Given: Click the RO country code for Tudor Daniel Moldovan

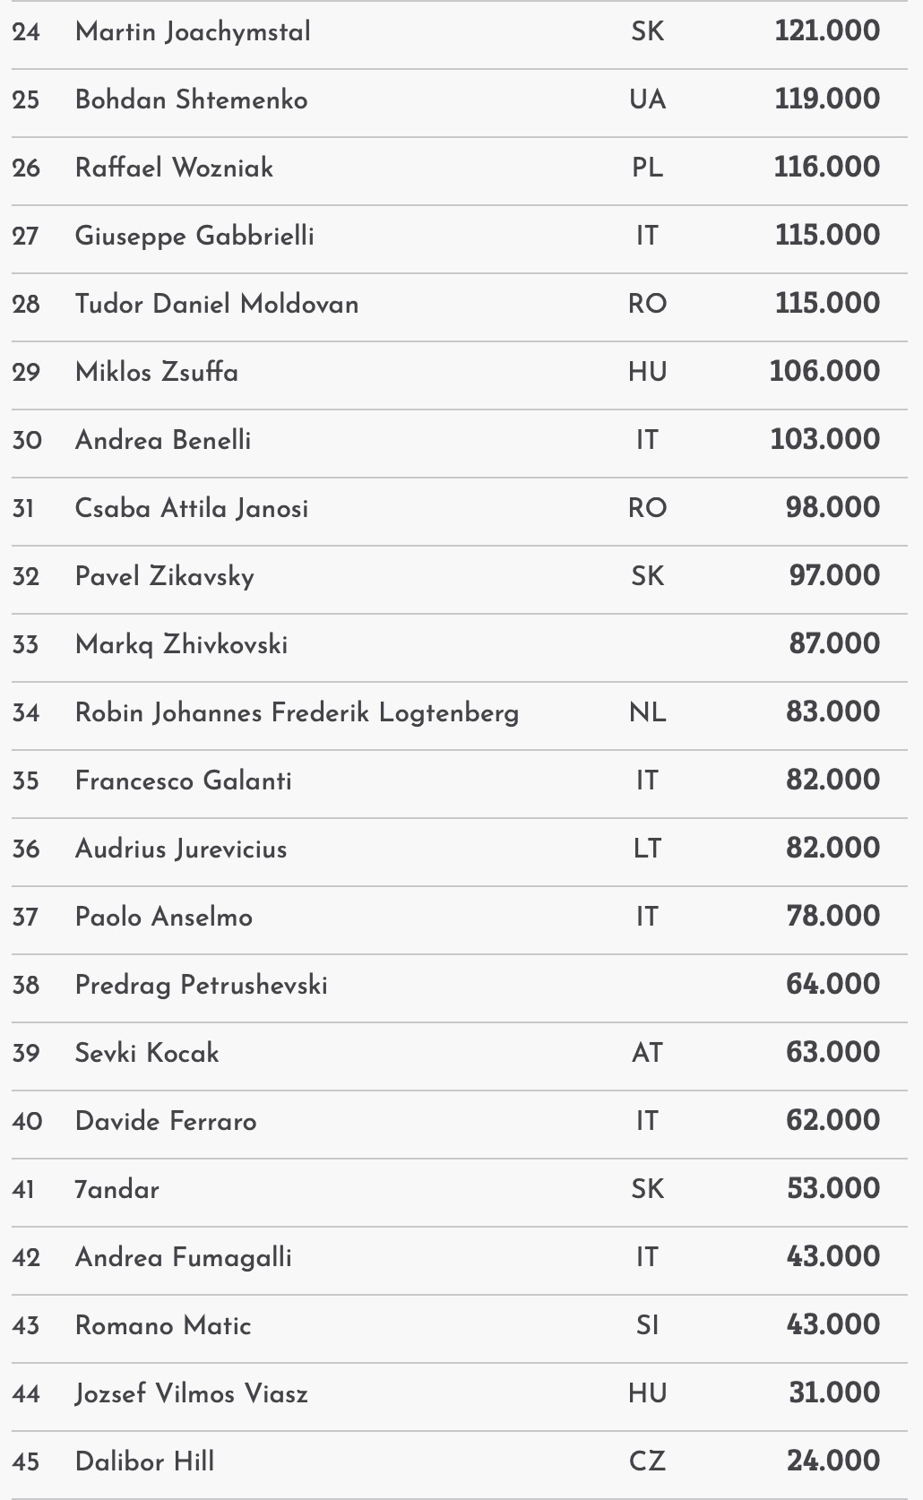Looking at the screenshot, I should pos(647,304).
